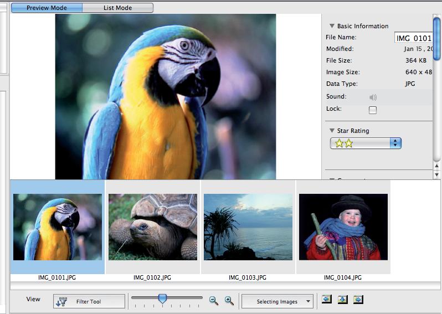
Task: Click the IMG_0101.JPG file name label
Action: tap(57, 277)
